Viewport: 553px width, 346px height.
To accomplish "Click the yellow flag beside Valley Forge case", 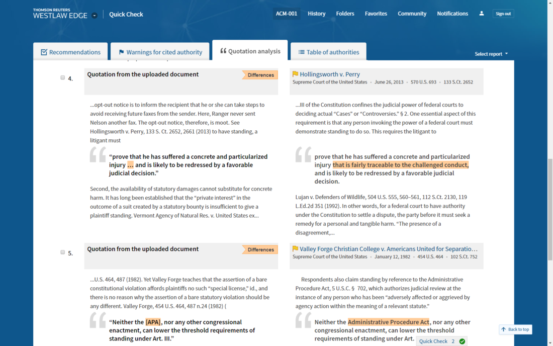I will 295,248.
